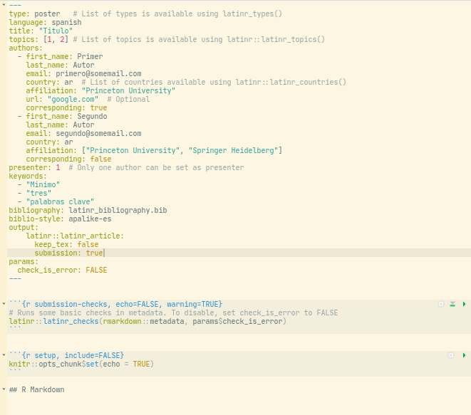Open chunk options for submission-checks chunk
Screen dimensions: 471x415
click(x=441, y=304)
